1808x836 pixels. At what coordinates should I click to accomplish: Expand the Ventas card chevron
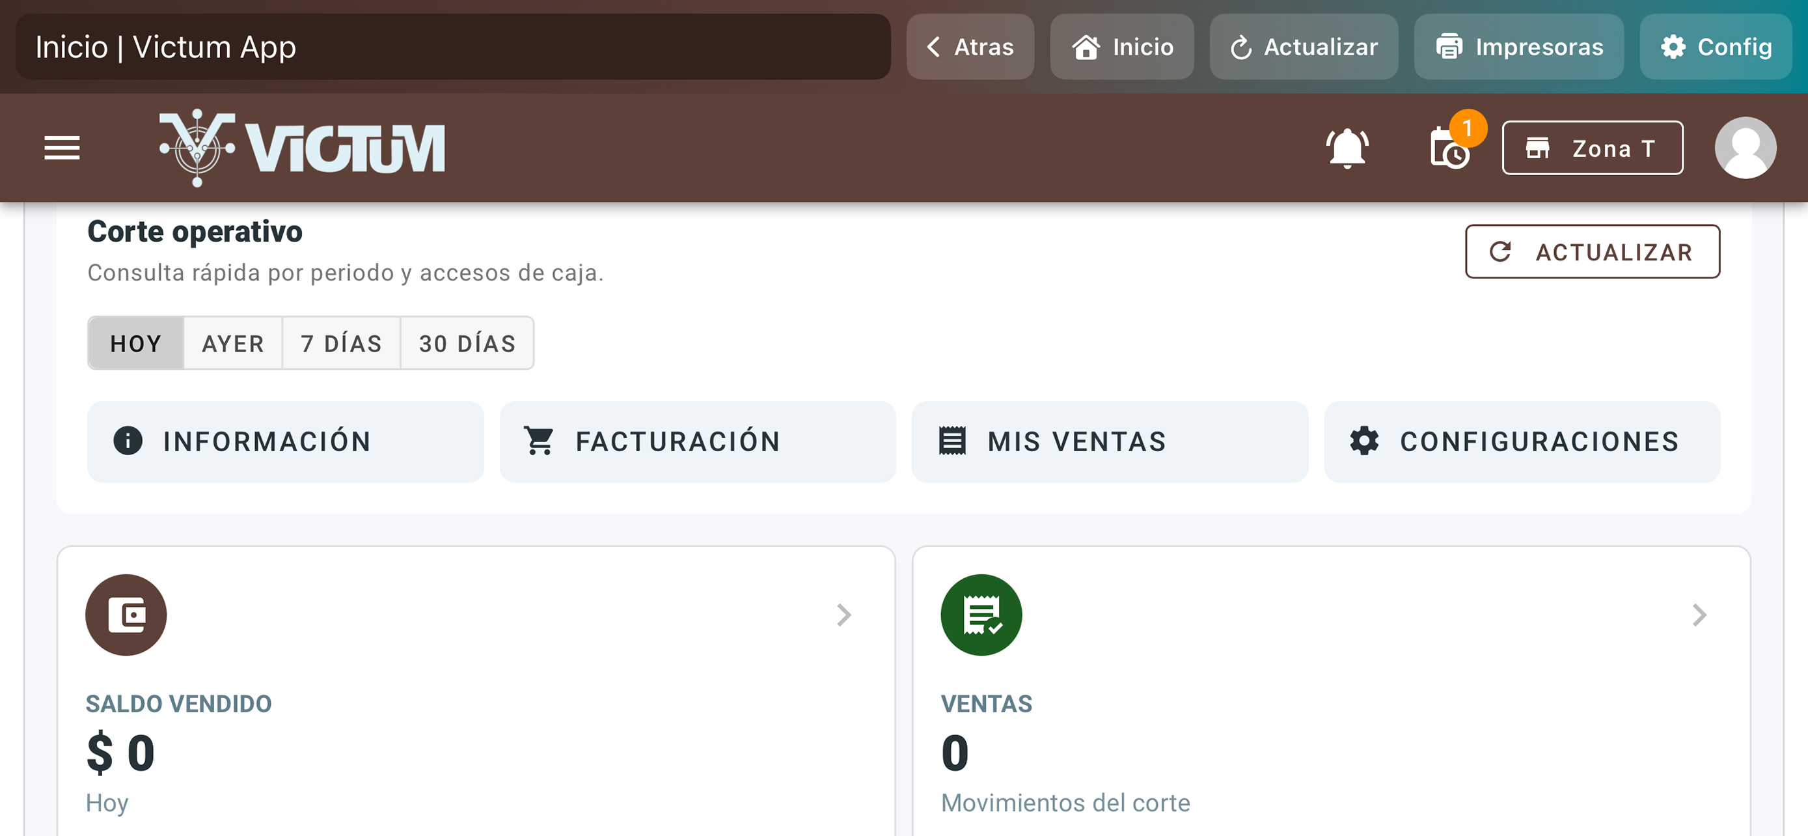(1699, 615)
